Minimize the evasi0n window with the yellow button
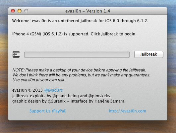Screen dimensions: 176x133 click(x=20, y=11)
